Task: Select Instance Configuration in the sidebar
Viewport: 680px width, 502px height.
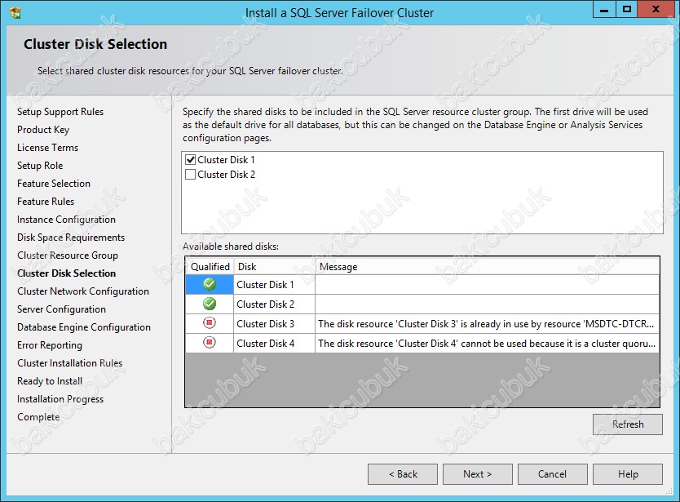Action: [x=66, y=220]
